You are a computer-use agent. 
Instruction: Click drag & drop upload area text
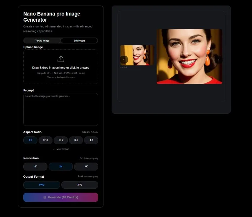[x=61, y=68]
